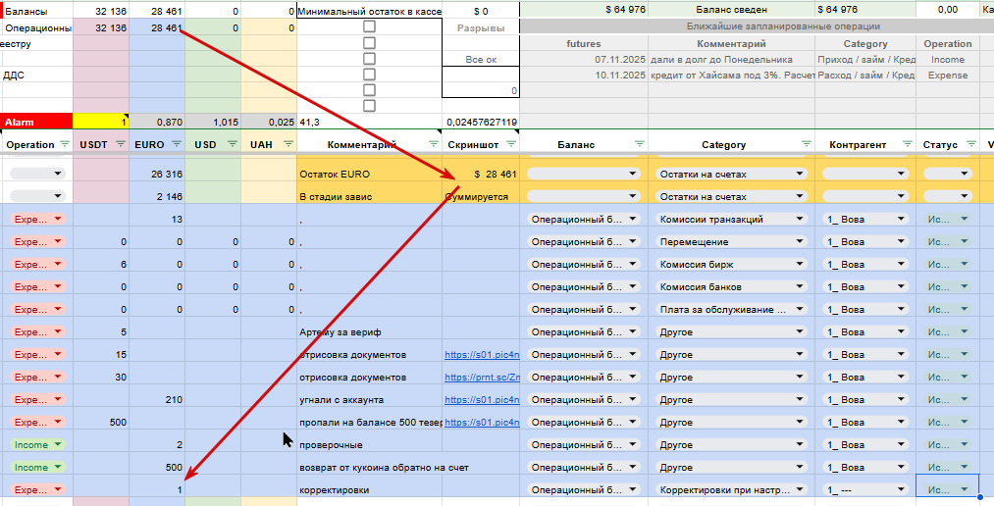
Task: Open the prnt.sc screenshot link
Action: (x=482, y=378)
